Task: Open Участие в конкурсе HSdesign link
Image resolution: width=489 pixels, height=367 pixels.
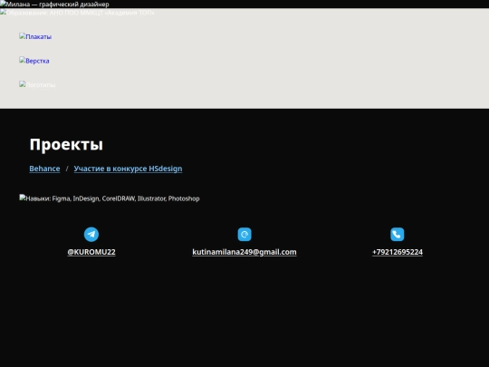Action: click(128, 169)
